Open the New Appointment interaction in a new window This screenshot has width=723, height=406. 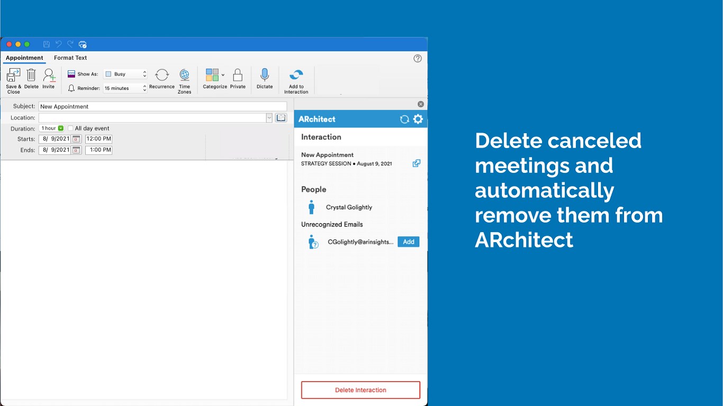point(417,163)
